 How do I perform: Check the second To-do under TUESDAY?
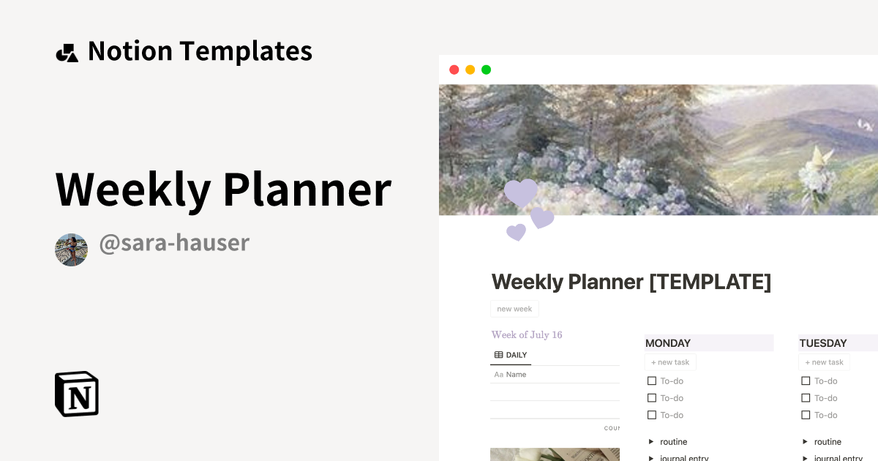tap(806, 398)
